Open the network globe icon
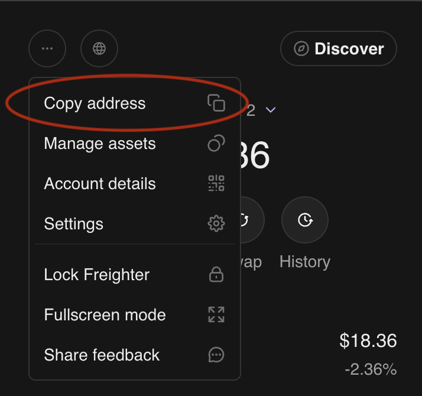 pyautogui.click(x=99, y=48)
